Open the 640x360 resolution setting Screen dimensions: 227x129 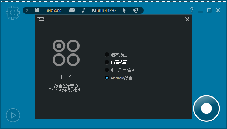coord(54,11)
